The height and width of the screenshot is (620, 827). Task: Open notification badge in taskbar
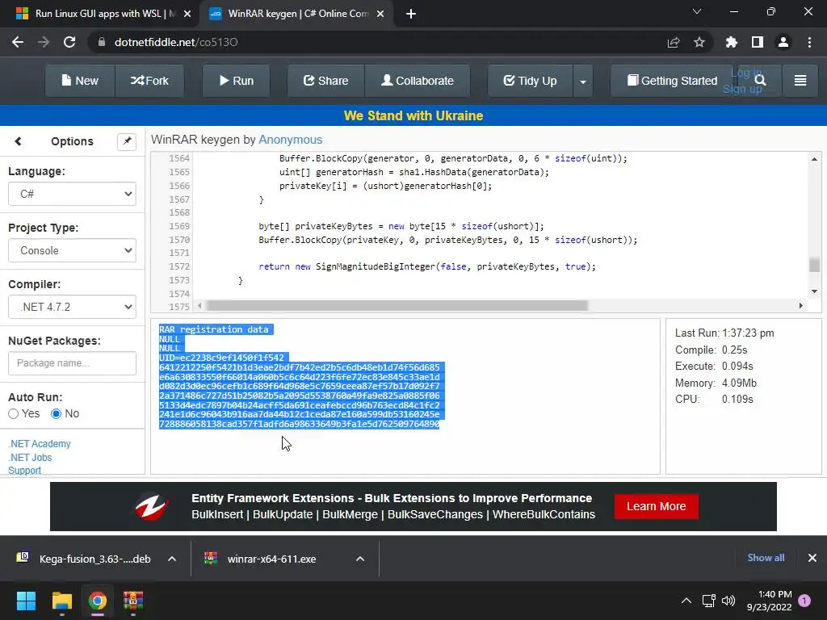point(804,601)
